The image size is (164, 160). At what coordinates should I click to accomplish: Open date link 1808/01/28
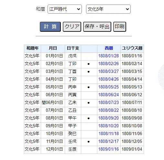(x=109, y=56)
